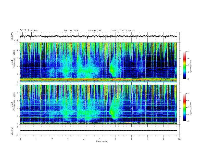Click the lower "log(PSD)(V²/Hz)" colorbar label

(191, 109)
